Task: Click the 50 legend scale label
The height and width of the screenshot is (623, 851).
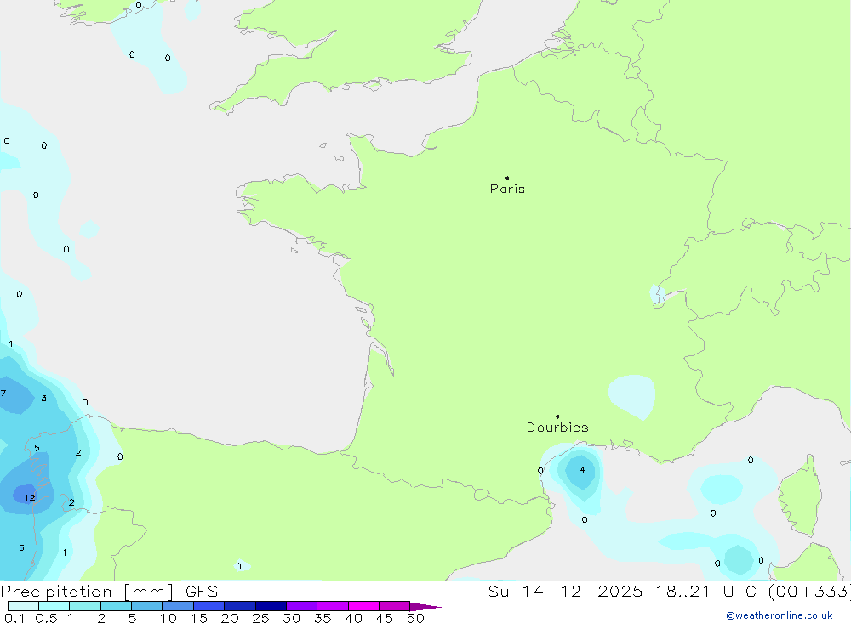Action: tap(416, 618)
